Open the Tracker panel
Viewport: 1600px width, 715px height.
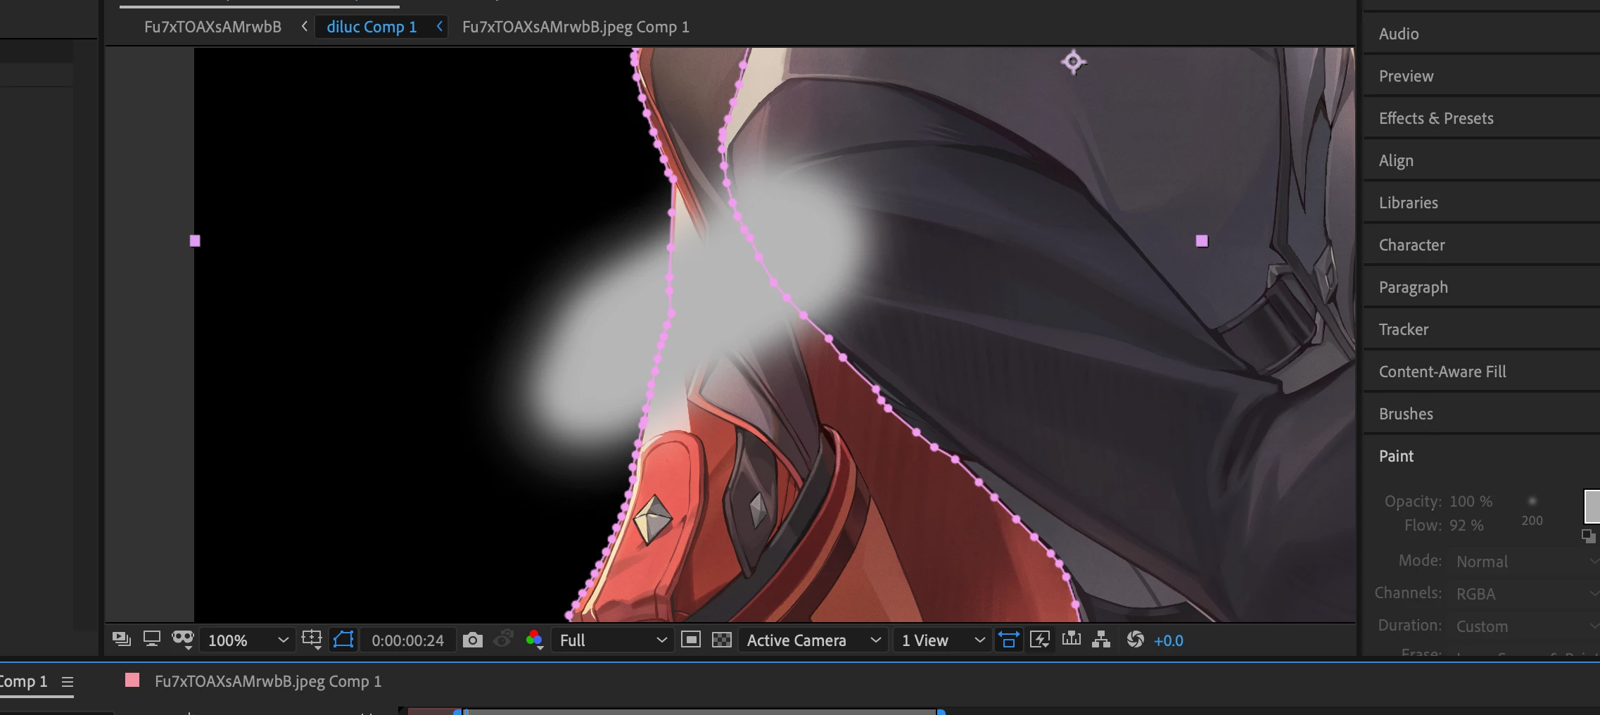coord(1481,329)
